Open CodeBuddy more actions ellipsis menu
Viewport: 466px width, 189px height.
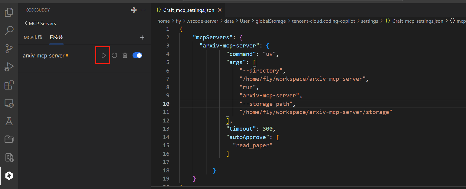(143, 10)
